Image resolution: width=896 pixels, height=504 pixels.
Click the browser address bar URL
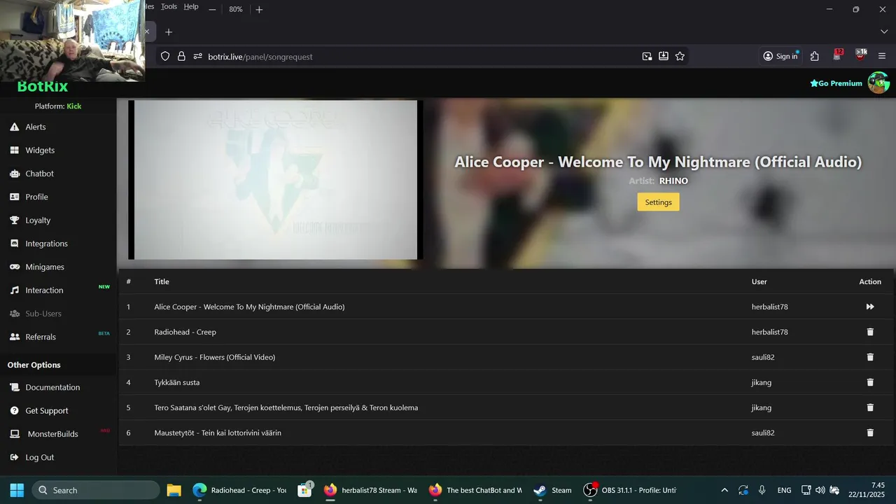(x=260, y=57)
